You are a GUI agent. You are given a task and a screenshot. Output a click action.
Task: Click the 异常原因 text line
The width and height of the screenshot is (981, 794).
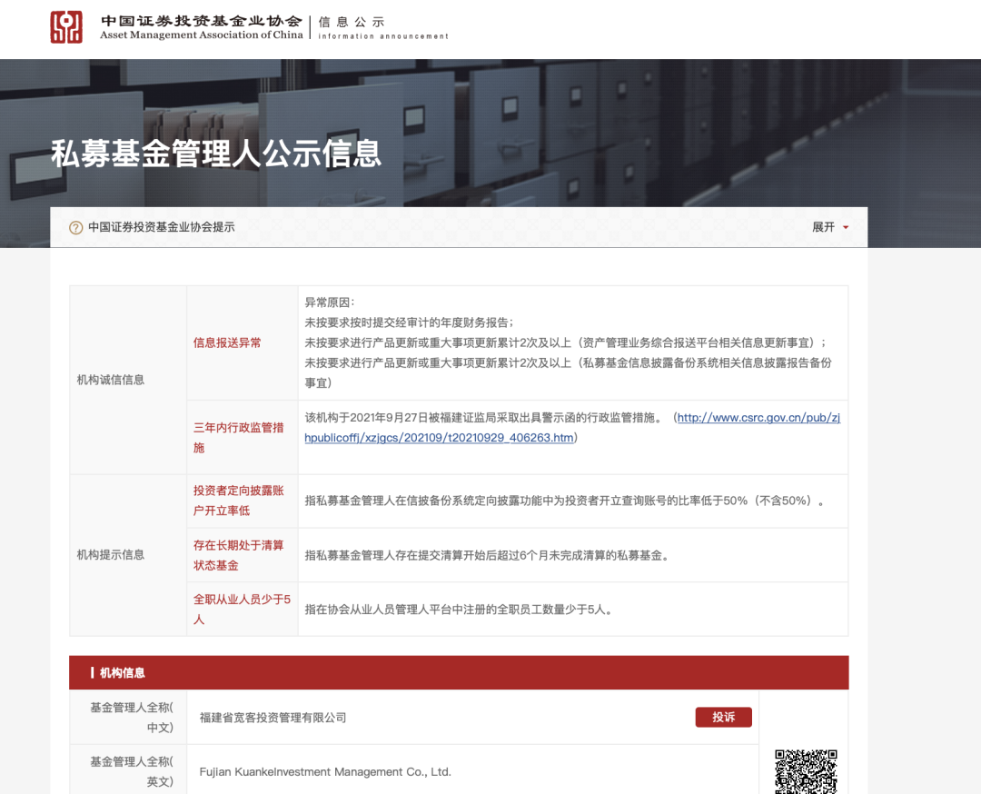pyautogui.click(x=330, y=303)
